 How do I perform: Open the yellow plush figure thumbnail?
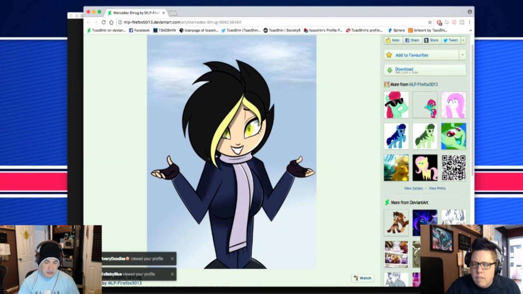[x=396, y=168]
